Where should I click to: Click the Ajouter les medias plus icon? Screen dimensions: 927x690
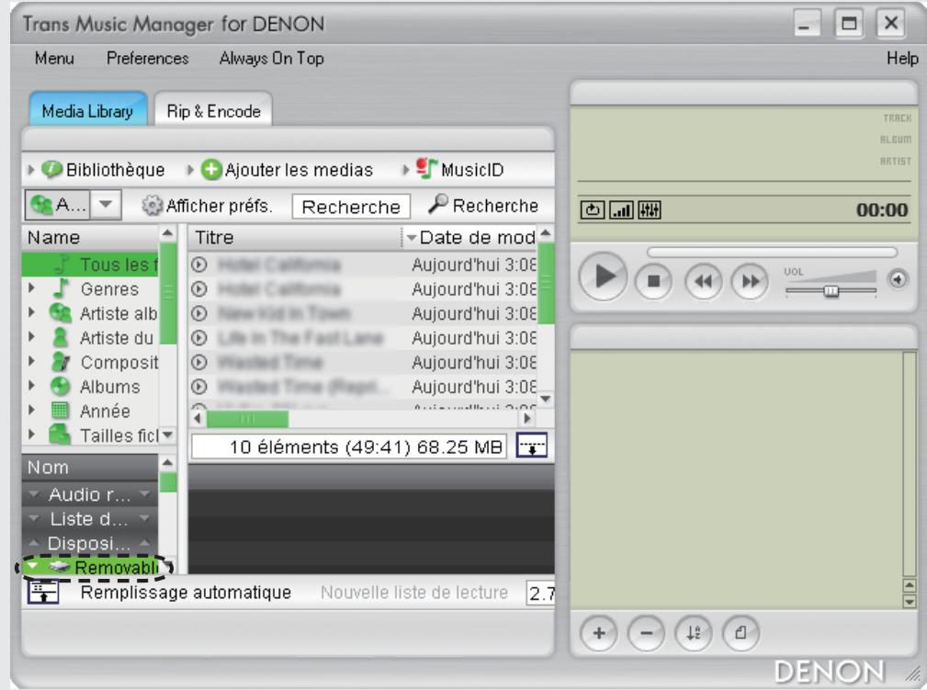tap(210, 170)
